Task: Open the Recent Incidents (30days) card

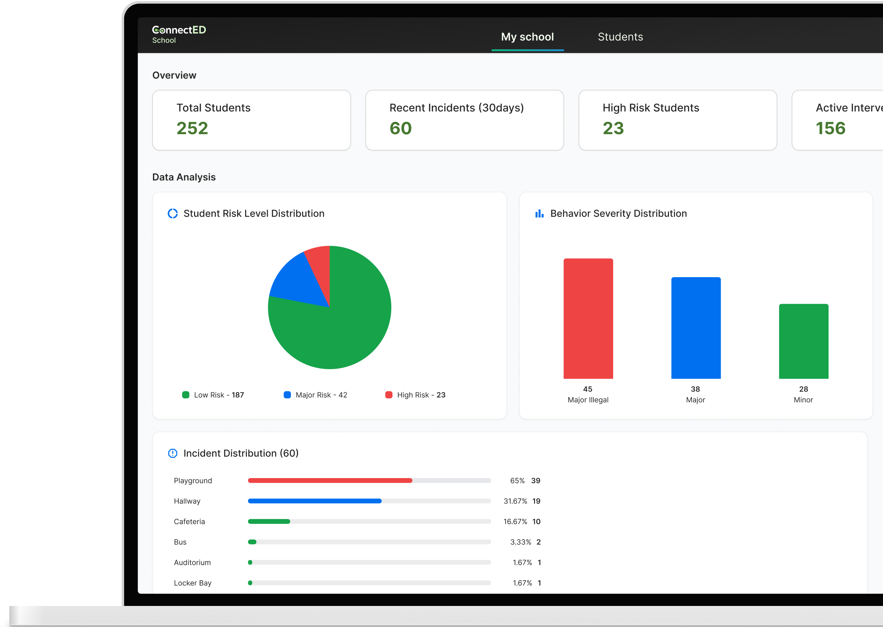Action: click(464, 120)
